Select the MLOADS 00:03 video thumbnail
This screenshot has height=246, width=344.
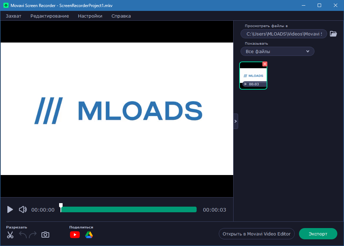[x=253, y=76]
